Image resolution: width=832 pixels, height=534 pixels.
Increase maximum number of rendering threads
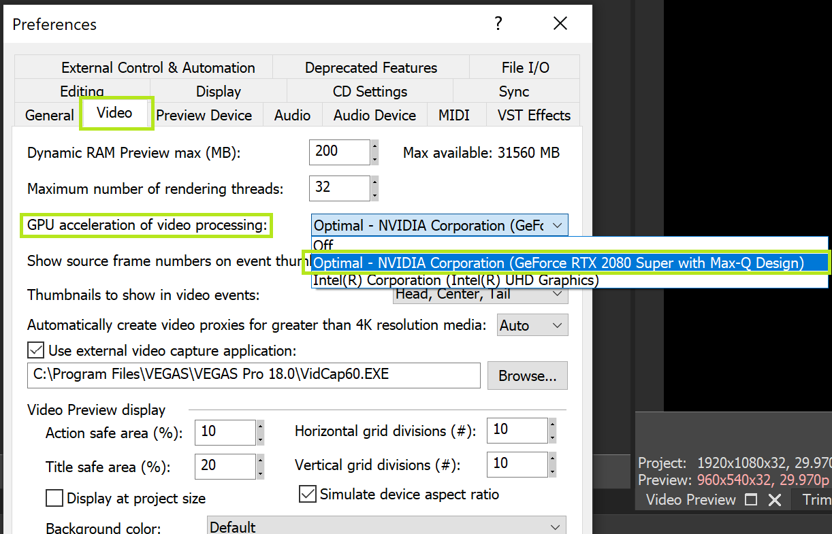[374, 181]
